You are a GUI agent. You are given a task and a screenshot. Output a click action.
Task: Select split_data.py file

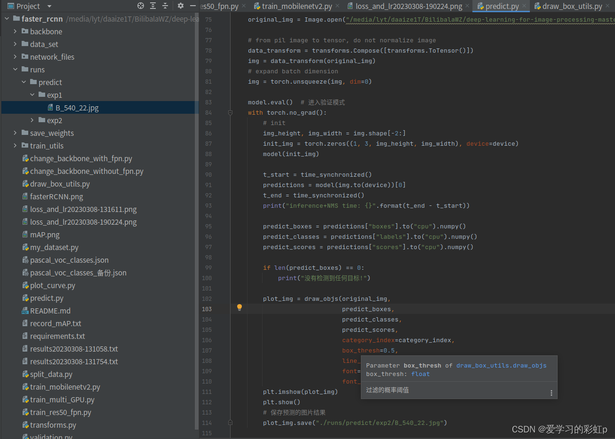[x=51, y=374]
